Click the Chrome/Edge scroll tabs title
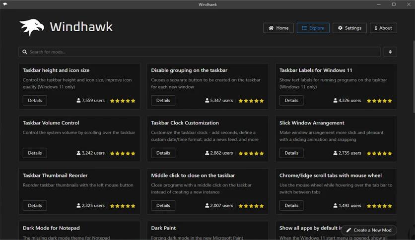The width and height of the screenshot is (415, 240). [x=331, y=176]
